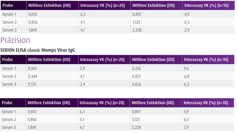The image size is (237, 133).
Task: Click the Präzision heading
Action: click(x=15, y=40)
